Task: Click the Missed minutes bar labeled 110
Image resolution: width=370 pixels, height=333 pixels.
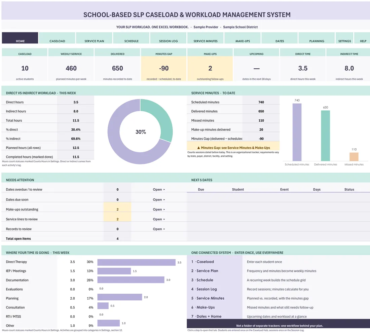Action: click(x=354, y=157)
